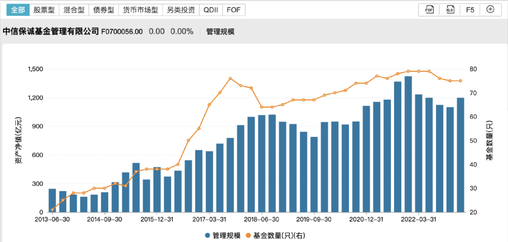Viewport: 508px width, 242px height.
Task: Switch to the 股票型 tab
Action: click(44, 9)
